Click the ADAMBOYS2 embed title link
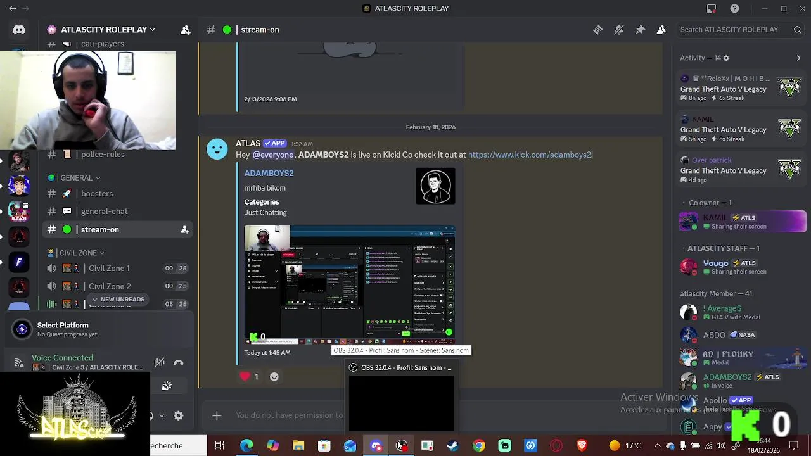Viewport: 811px width, 456px height. coord(269,173)
